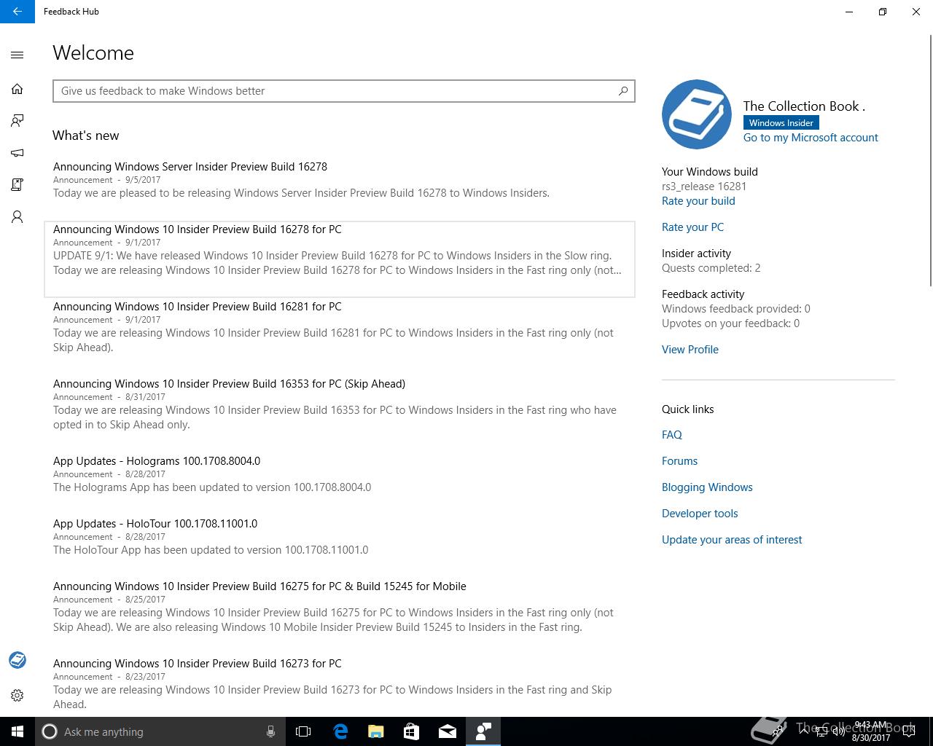Show hidden tray icons with the chevron
Image resolution: width=933 pixels, height=746 pixels.
[803, 731]
